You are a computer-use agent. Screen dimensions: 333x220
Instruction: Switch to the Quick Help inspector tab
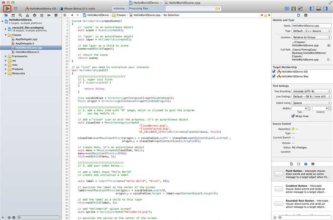pos(306,15)
